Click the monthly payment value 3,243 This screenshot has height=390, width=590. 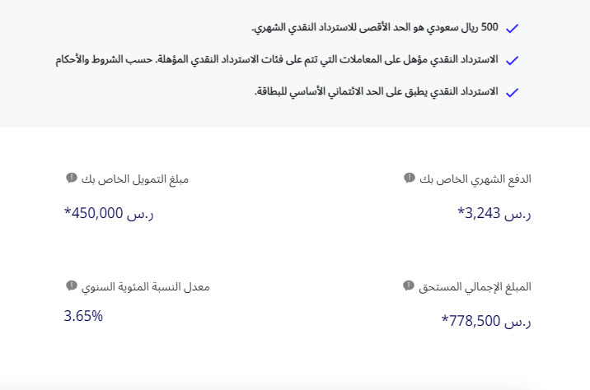click(494, 213)
